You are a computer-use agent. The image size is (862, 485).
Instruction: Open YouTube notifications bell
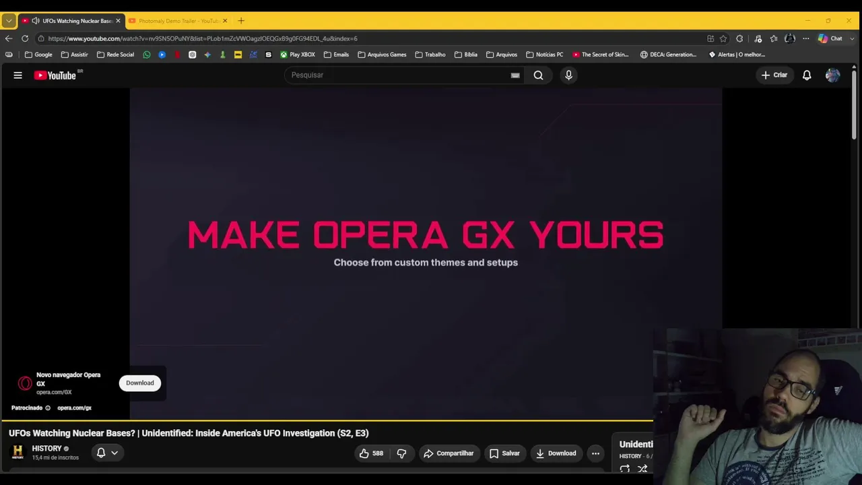pos(807,75)
